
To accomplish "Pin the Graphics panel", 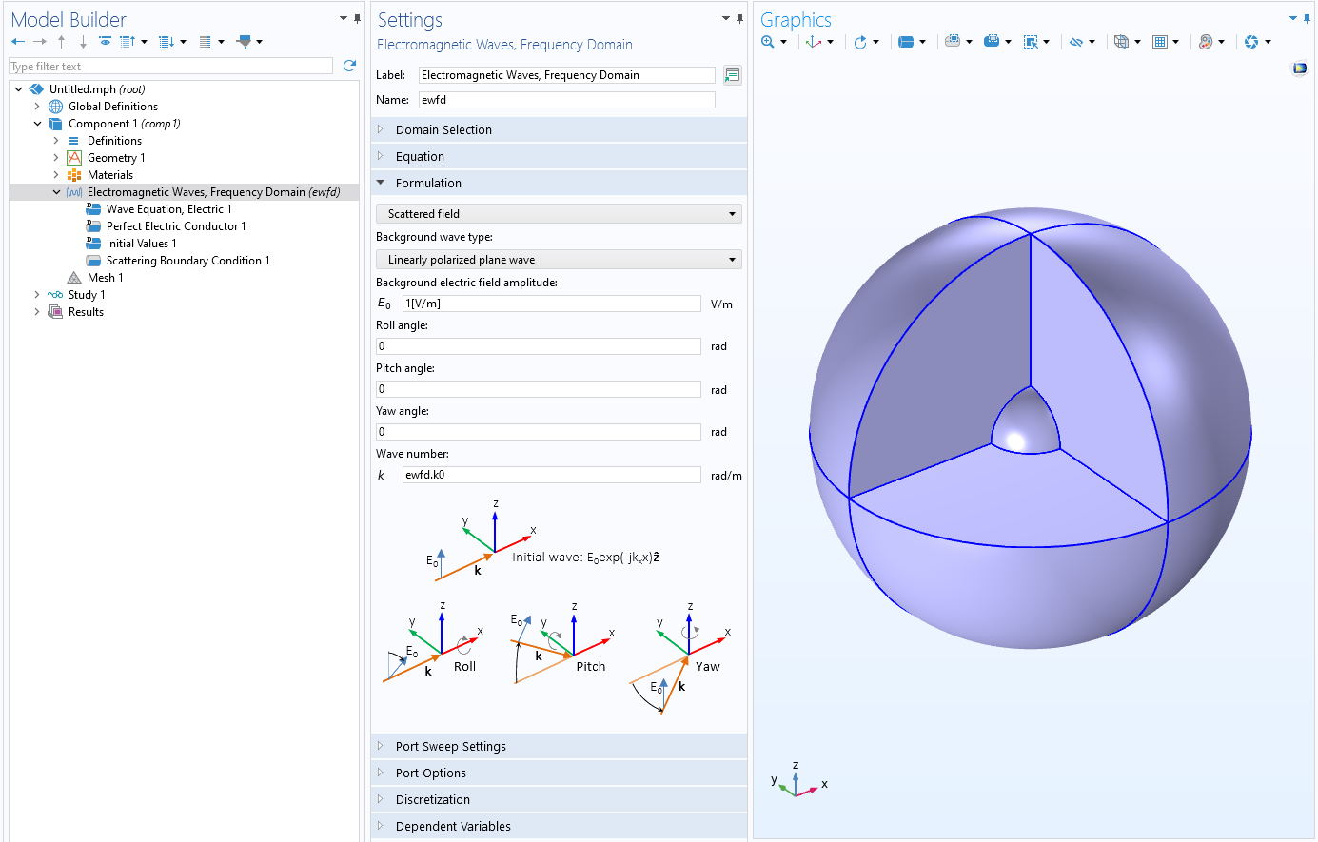I will pos(1307,18).
